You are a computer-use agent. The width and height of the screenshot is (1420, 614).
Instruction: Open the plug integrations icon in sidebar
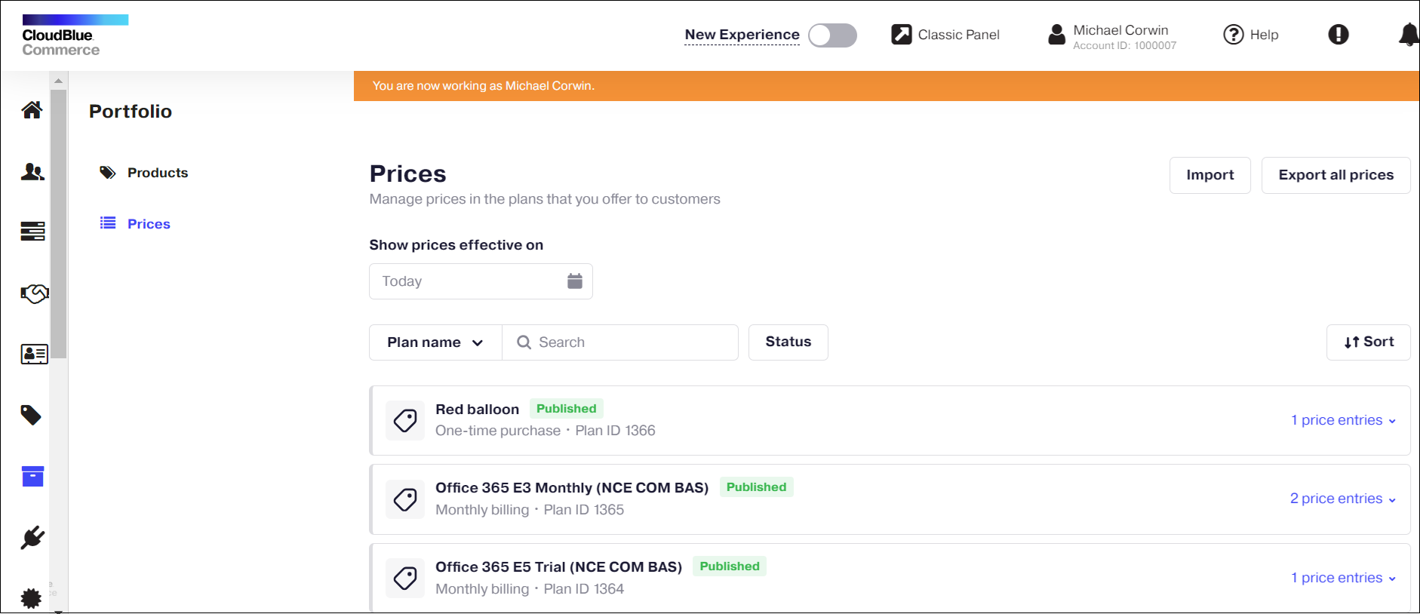click(32, 538)
